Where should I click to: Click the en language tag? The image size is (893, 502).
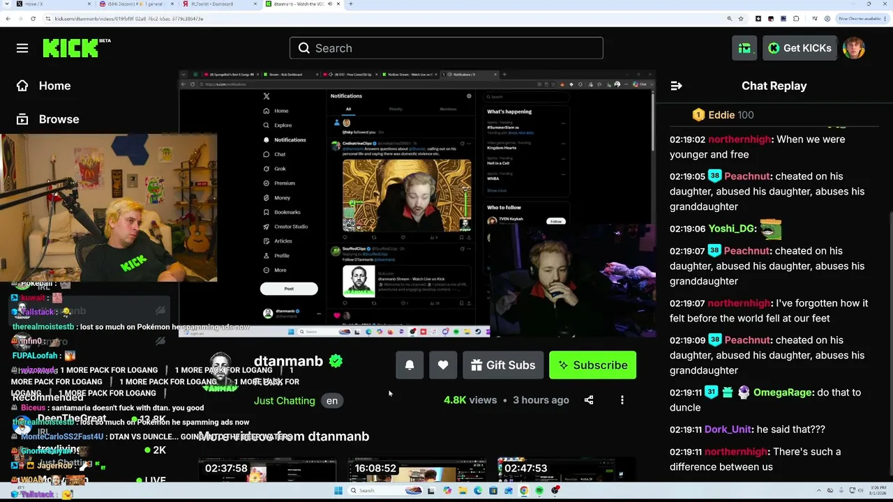pyautogui.click(x=332, y=401)
